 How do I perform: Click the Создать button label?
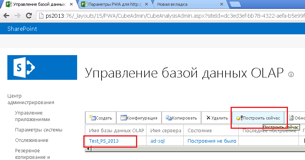point(104,118)
